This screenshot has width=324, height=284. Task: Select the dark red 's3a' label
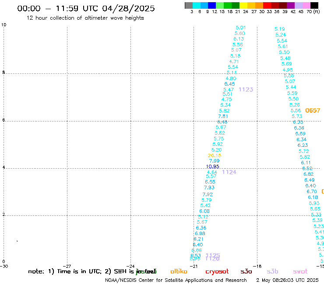click(x=246, y=271)
